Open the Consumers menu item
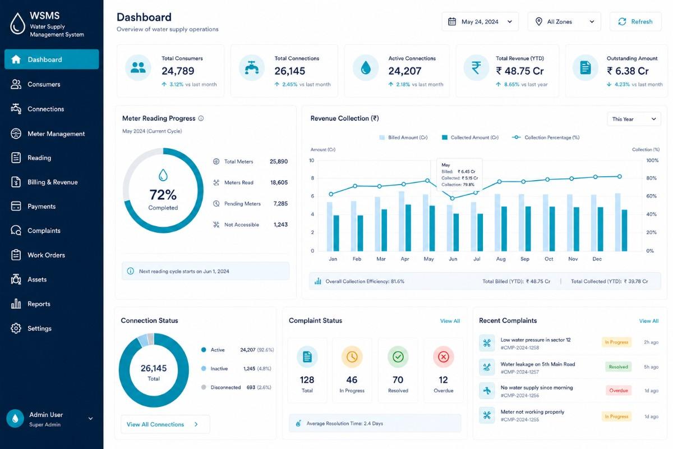The image size is (673, 449). 52,84
